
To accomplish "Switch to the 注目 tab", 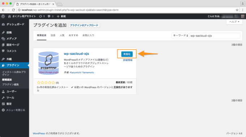I will pyautogui.click(x=53, y=35).
